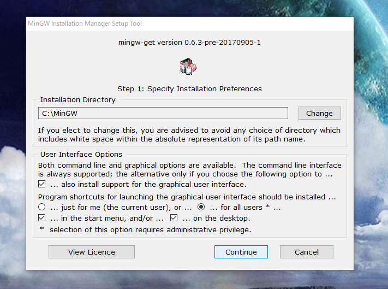Click inside the C:\MinGW directory field
The image size is (388, 289).
163,113
